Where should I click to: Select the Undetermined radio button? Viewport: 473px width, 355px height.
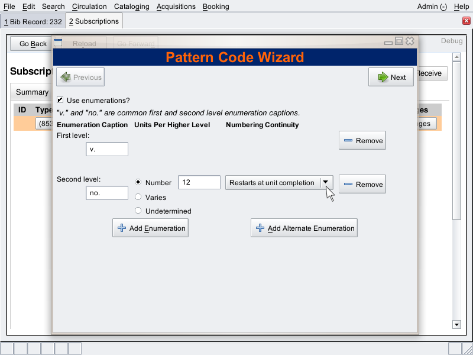(x=138, y=211)
